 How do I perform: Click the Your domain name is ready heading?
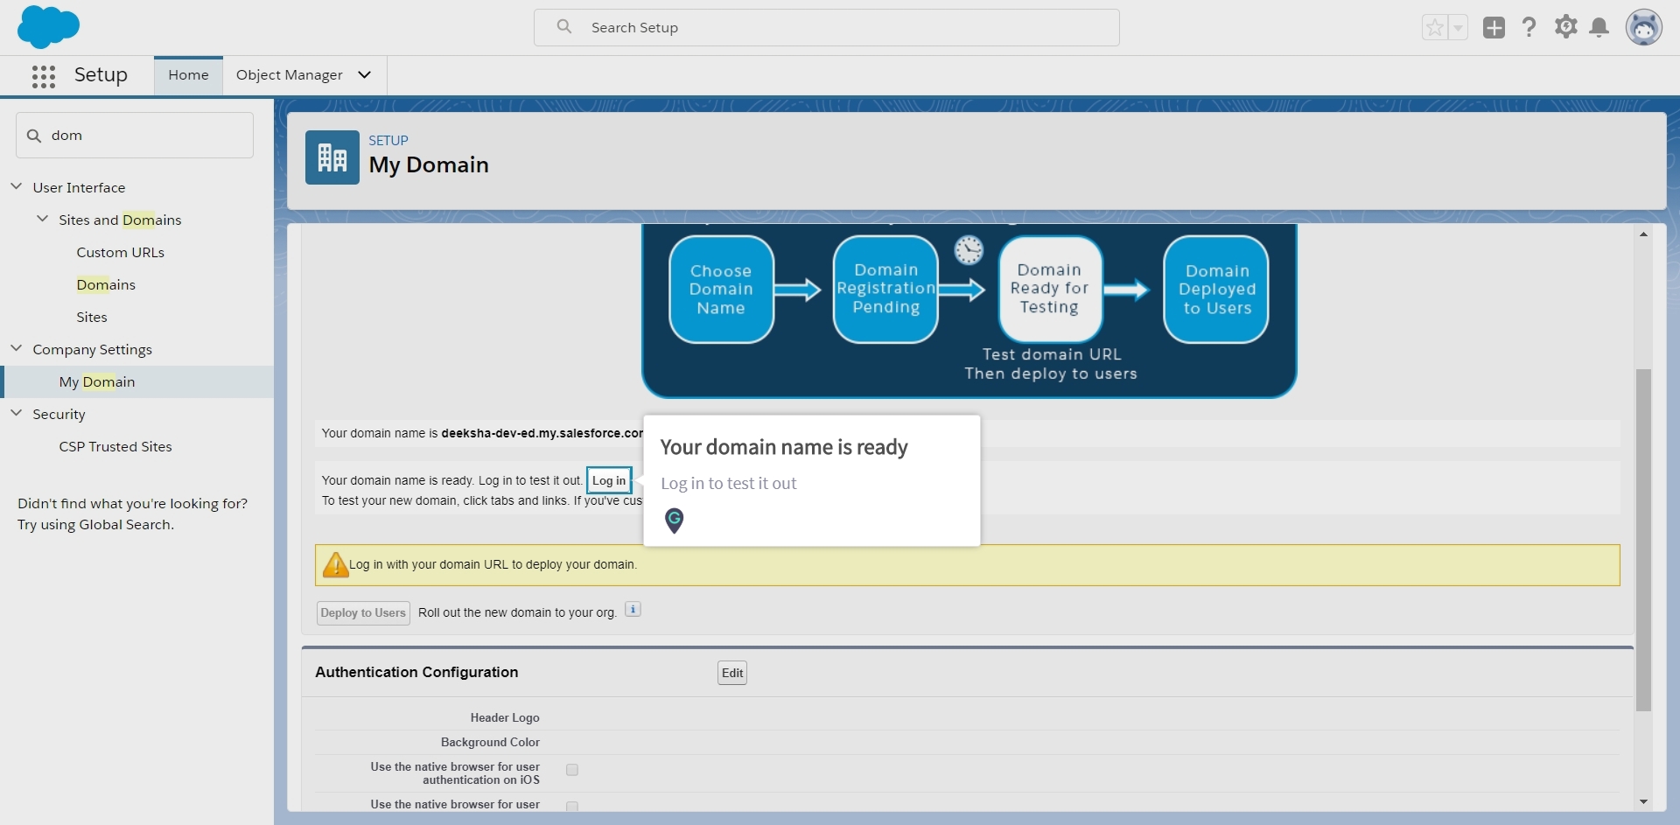784,447
